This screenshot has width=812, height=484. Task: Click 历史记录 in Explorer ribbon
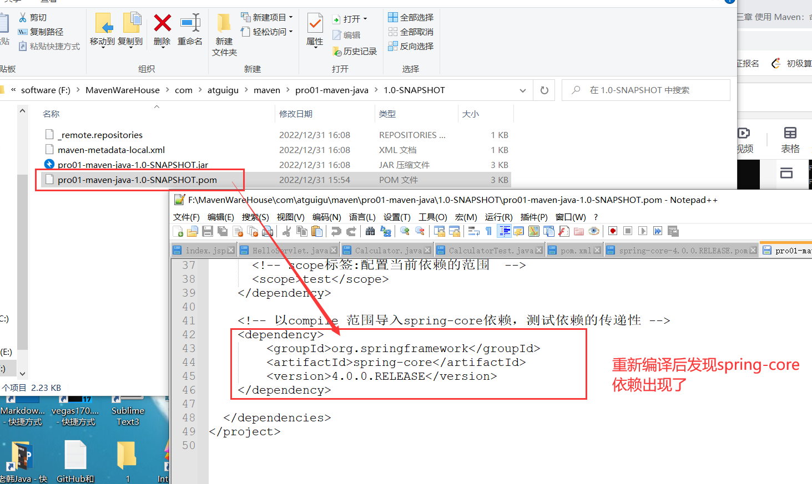(355, 51)
